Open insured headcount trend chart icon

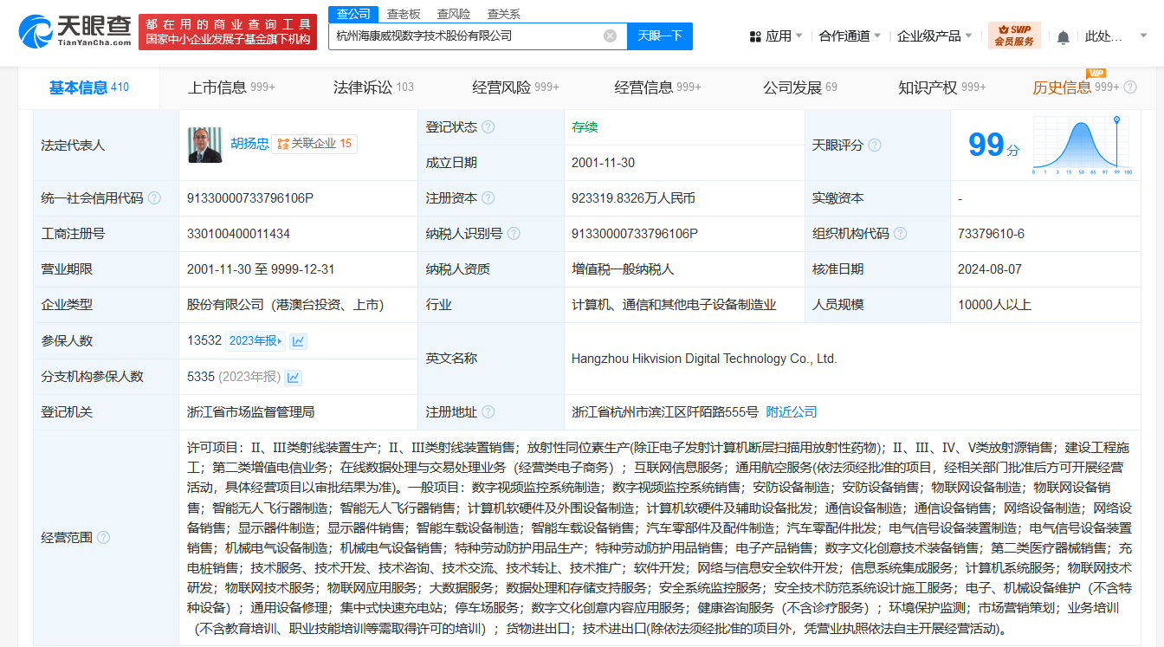point(299,341)
